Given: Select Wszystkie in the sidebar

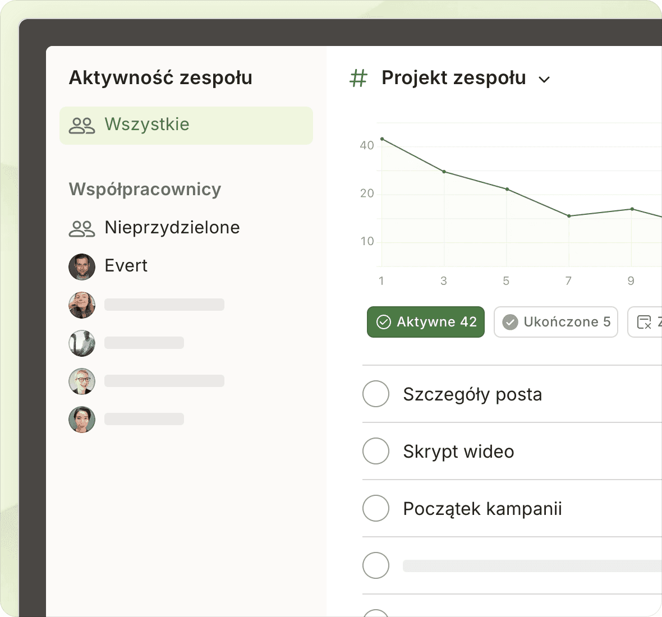Looking at the screenshot, I should click(x=147, y=125).
